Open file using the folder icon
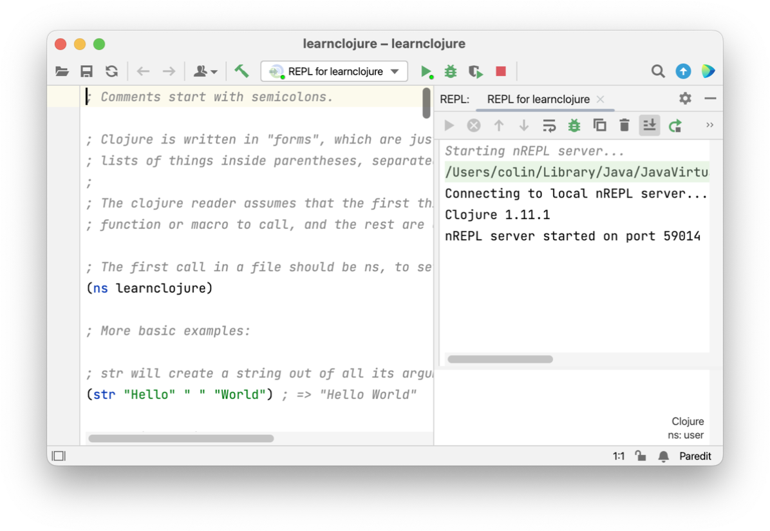The width and height of the screenshot is (770, 531). pos(62,72)
